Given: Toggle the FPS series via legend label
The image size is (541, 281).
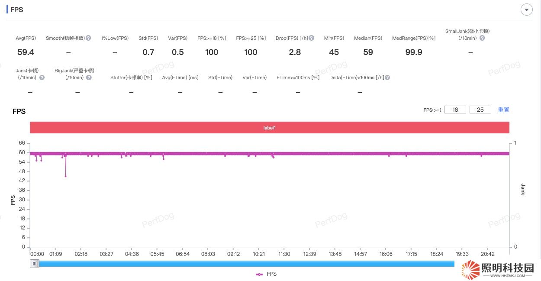Looking at the screenshot, I should click(x=272, y=274).
